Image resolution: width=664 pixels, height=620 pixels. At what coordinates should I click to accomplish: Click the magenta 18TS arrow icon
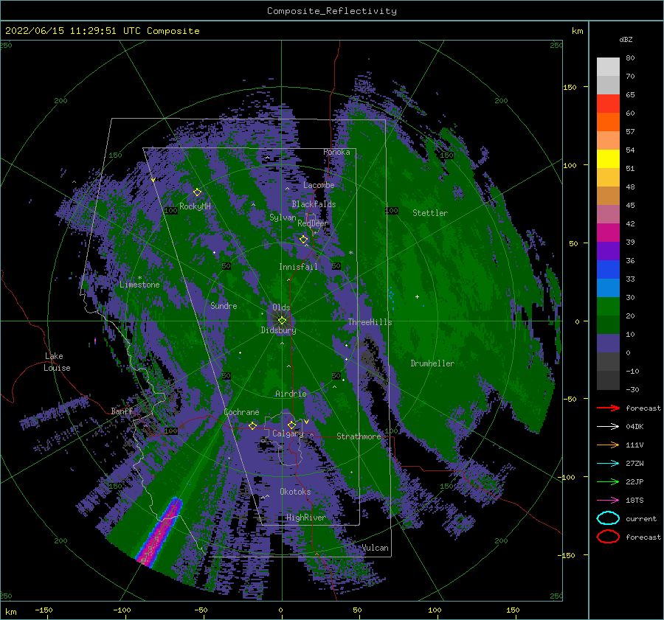click(x=608, y=500)
